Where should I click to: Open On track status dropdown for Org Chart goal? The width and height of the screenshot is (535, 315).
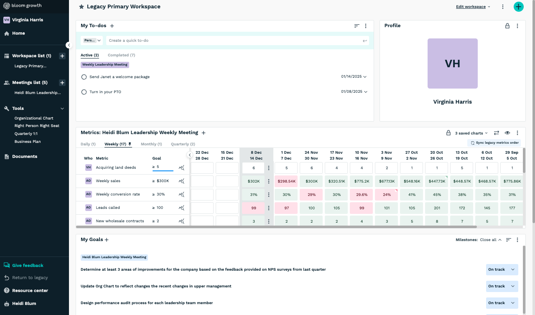[x=502, y=286]
